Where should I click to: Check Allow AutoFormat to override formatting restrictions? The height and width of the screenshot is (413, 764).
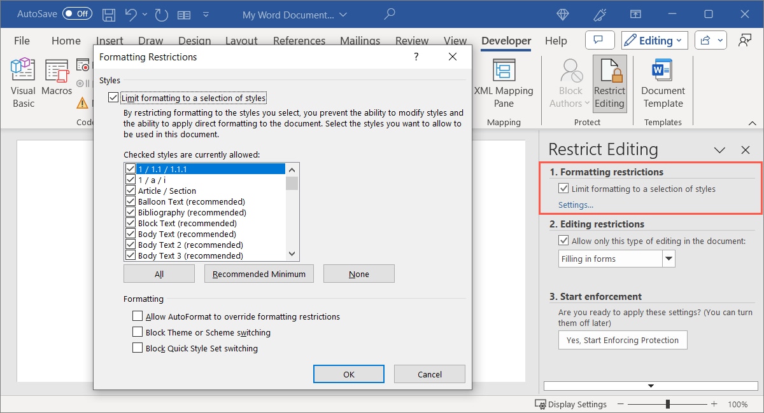pos(138,316)
